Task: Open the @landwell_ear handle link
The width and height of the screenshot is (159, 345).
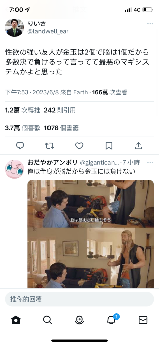Action: pos(48,31)
